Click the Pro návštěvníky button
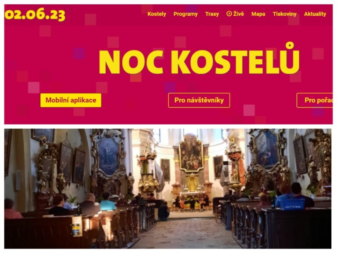This screenshot has width=337, height=253. click(199, 100)
